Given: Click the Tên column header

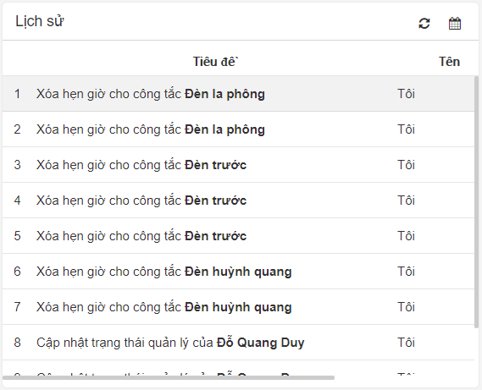Looking at the screenshot, I should pos(449,62).
